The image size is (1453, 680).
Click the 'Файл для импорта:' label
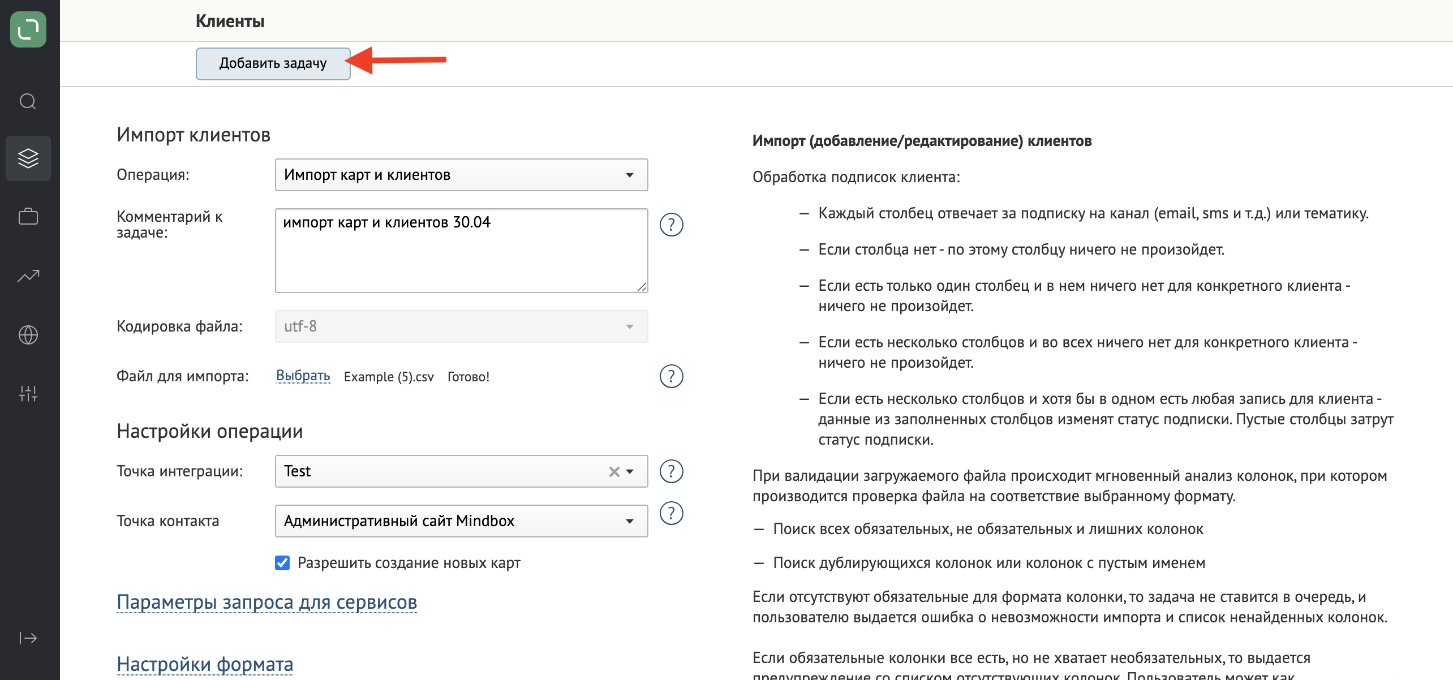(x=183, y=376)
